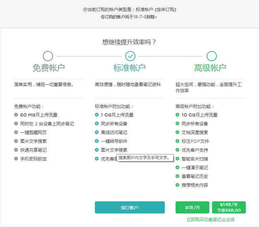Click green plus icon beside 标注PDF文件

(x=178, y=141)
